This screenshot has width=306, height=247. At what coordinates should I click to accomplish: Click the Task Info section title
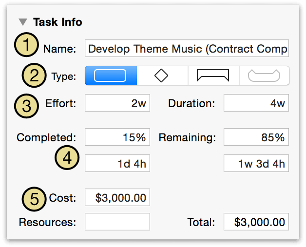pyautogui.click(x=57, y=22)
